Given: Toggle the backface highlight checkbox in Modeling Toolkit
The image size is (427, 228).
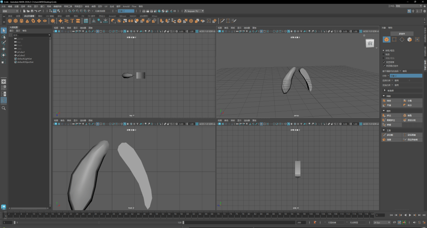Looking at the screenshot, I should point(384,62).
